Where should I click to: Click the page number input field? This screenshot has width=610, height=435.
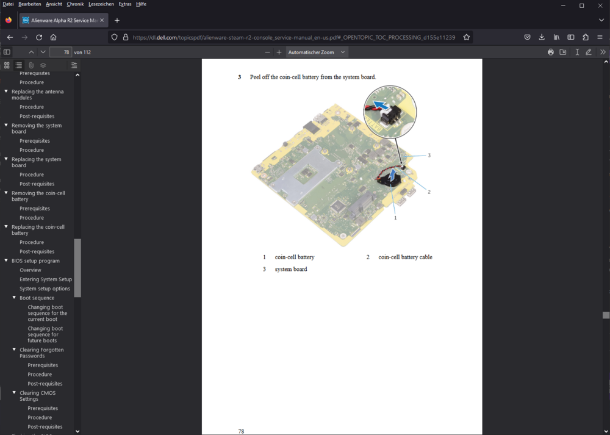click(60, 52)
